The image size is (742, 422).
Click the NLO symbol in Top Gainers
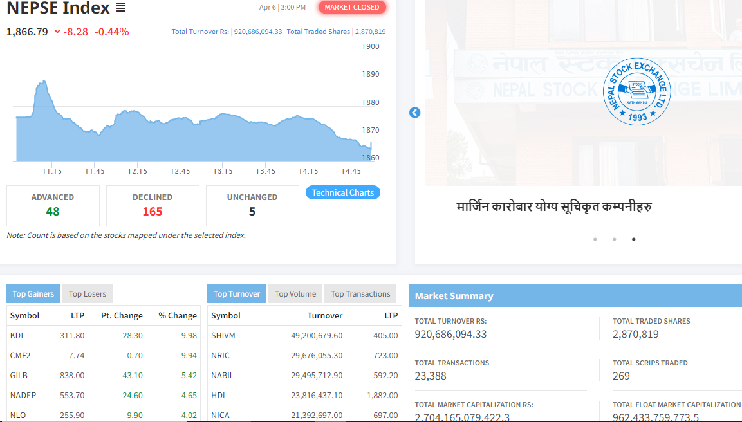click(18, 415)
